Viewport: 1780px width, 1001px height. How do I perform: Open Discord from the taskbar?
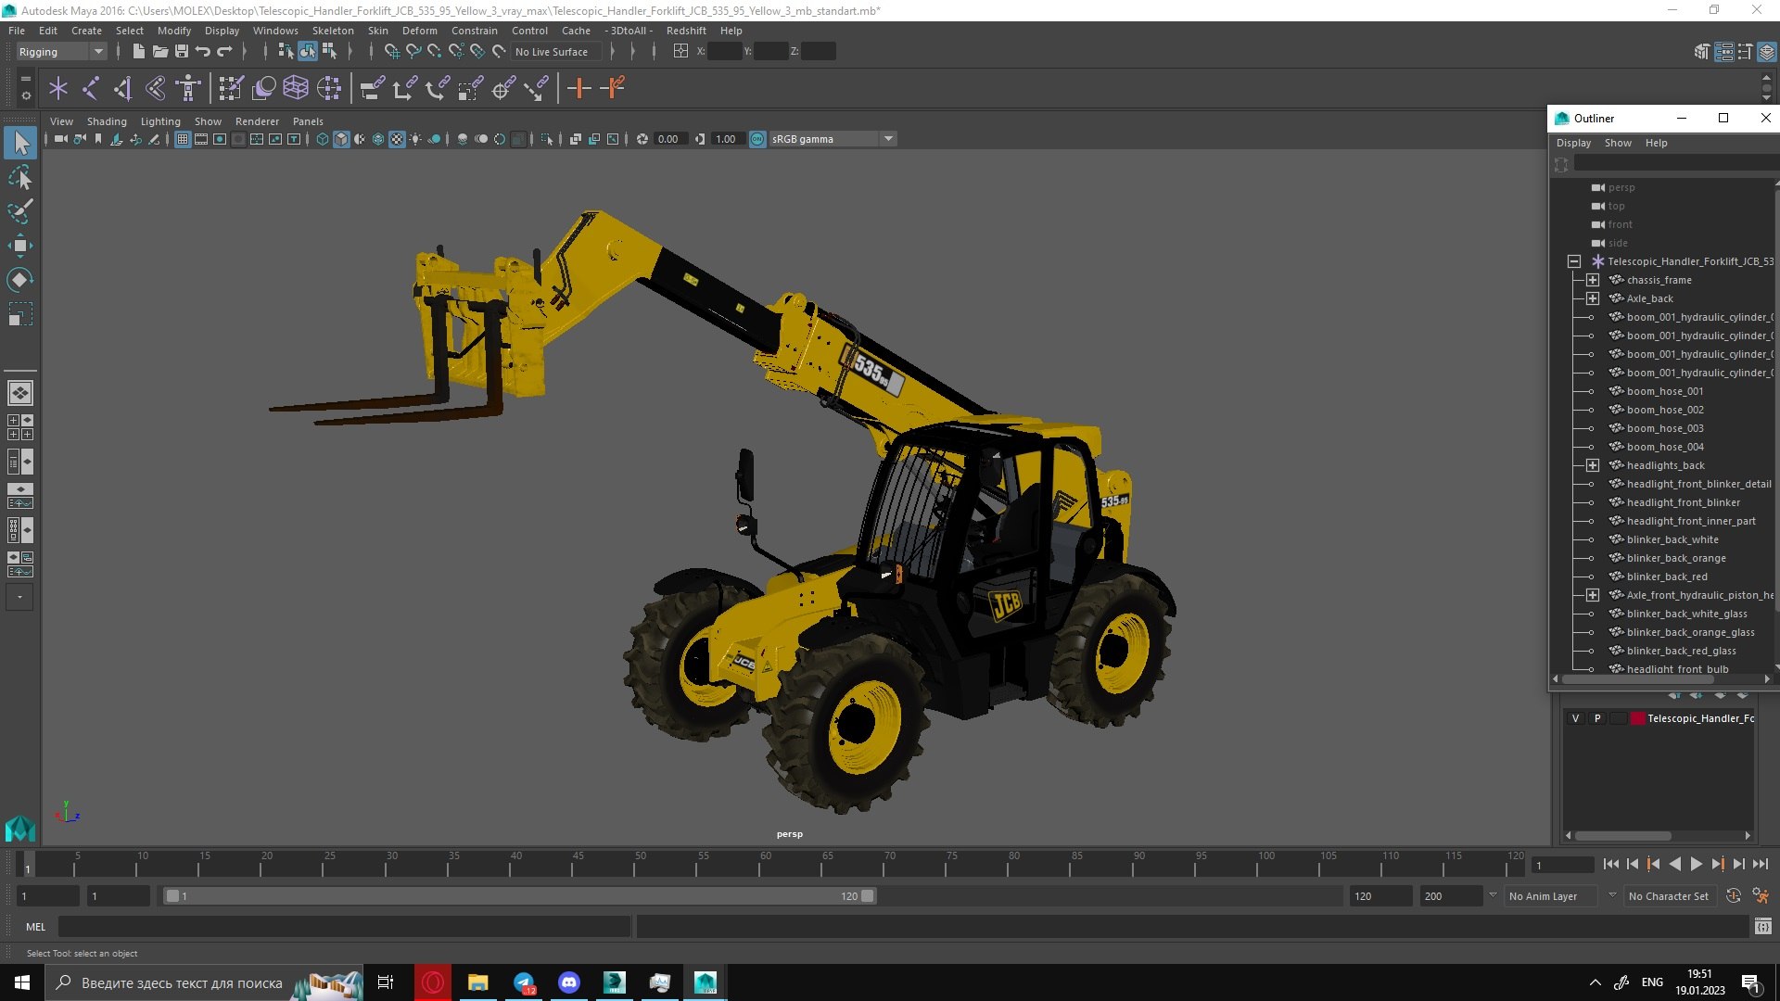pyautogui.click(x=569, y=982)
